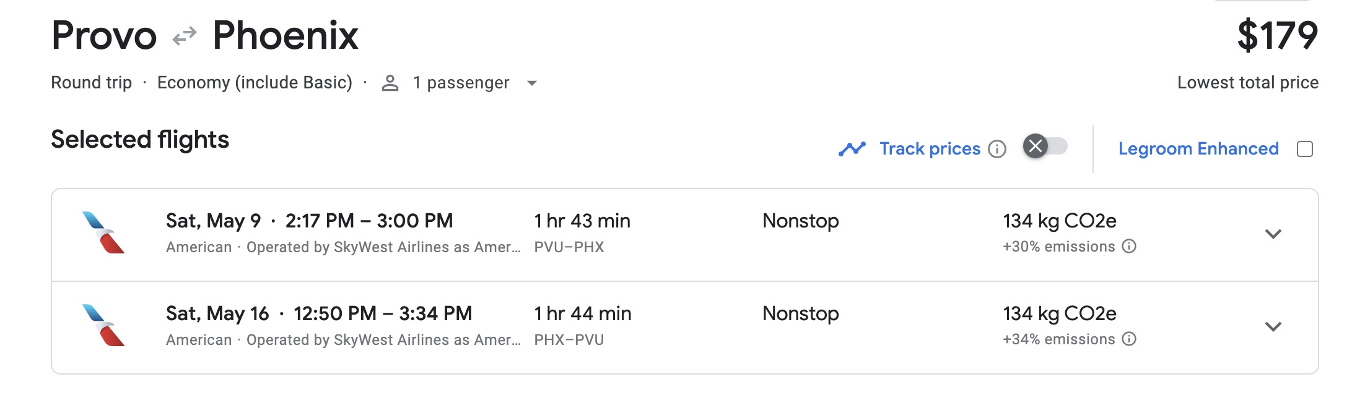The image size is (1365, 403).
Task: Click the Legroom Enhanced link
Action: [x=1198, y=148]
